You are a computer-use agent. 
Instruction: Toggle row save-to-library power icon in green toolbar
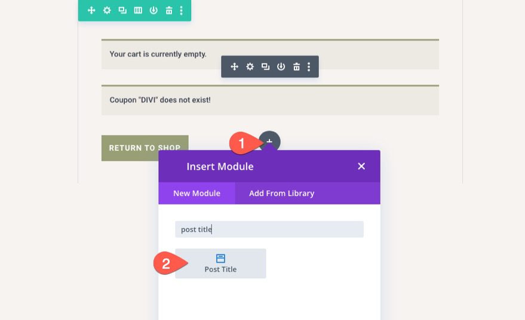point(153,10)
